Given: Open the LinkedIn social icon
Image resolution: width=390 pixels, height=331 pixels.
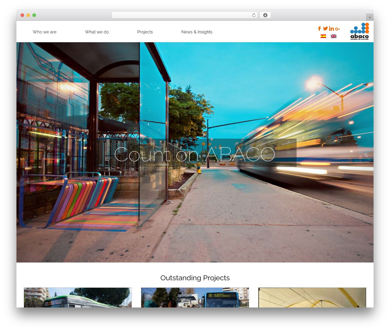Looking at the screenshot, I should 331,28.
